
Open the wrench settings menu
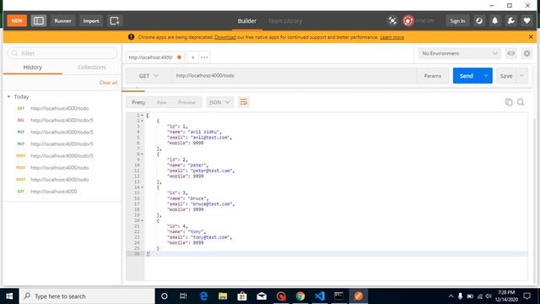pyautogui.click(x=511, y=21)
